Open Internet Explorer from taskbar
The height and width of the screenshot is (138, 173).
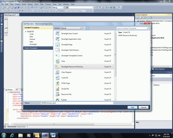tap(12, 135)
